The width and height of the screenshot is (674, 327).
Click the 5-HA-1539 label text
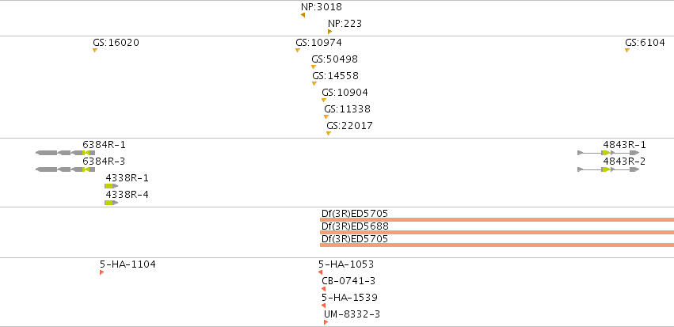point(349,298)
